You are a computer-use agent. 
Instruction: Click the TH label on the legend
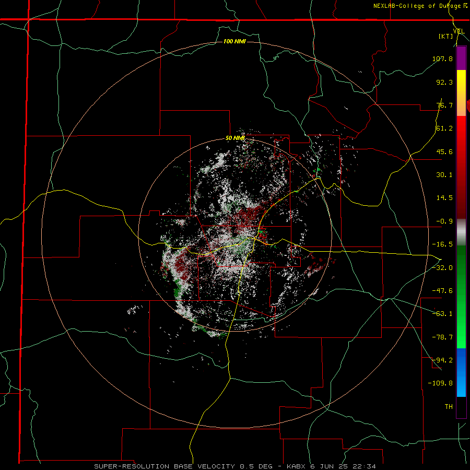tap(449, 407)
